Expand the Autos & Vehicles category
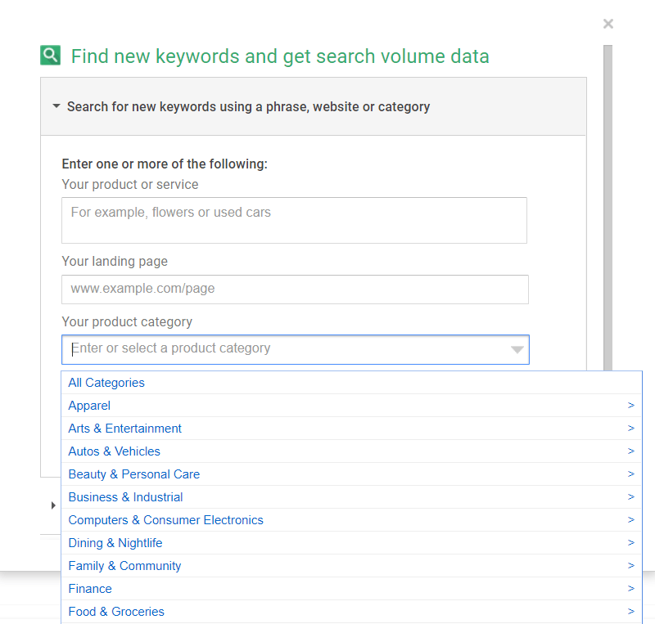 tap(630, 451)
